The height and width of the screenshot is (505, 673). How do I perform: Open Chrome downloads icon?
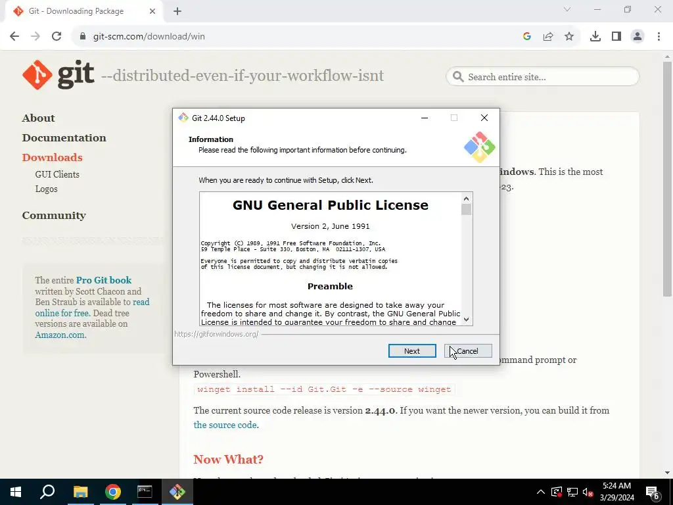[x=595, y=37]
